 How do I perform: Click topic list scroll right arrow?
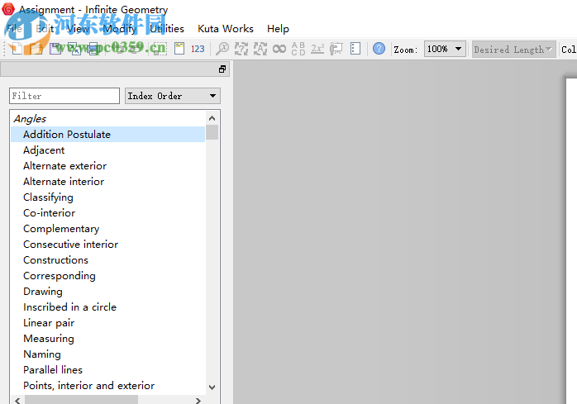pos(198,401)
